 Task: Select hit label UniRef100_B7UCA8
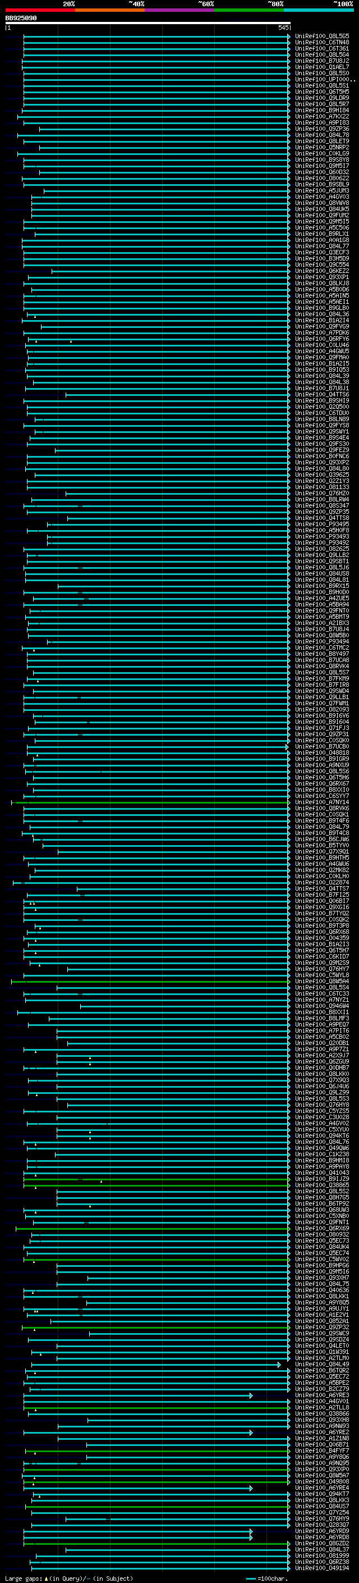tap(322, 660)
